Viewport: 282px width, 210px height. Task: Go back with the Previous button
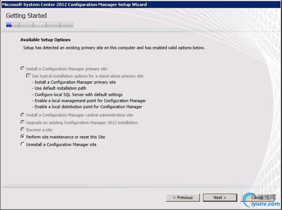click(x=183, y=198)
